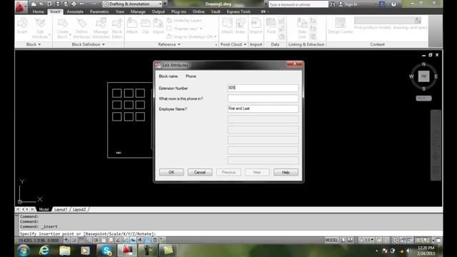The image size is (457, 257).
Task: Click the system tray volume icon
Action: (x=409, y=251)
